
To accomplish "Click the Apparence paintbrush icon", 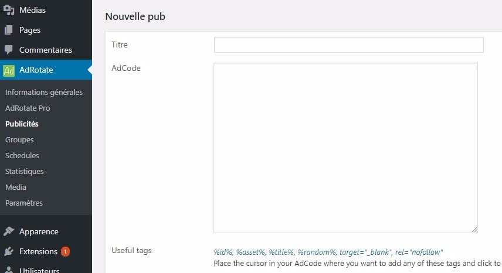I will (x=9, y=231).
